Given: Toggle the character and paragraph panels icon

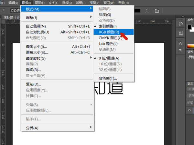Looking at the screenshot, I should 157,11.
